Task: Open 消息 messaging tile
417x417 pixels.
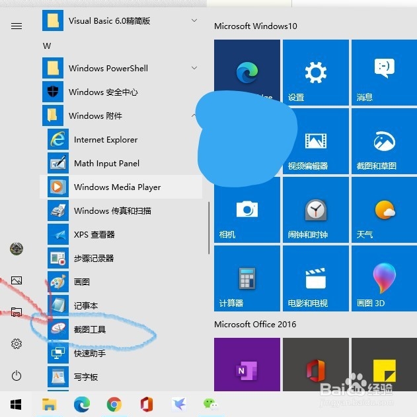Action: coord(384,73)
